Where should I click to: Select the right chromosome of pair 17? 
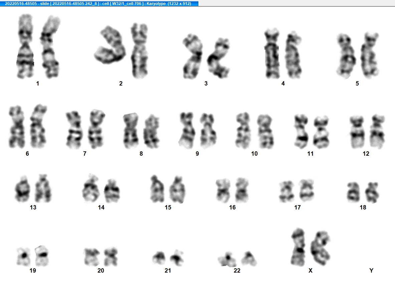pos(307,191)
